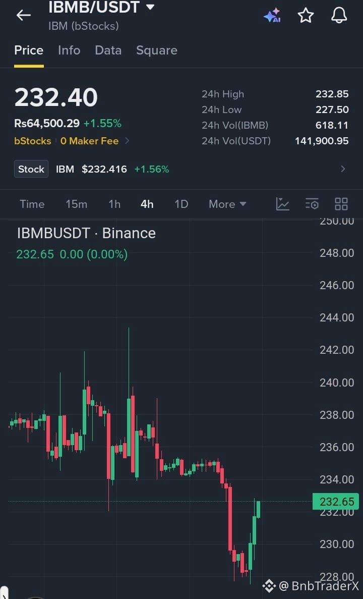Tap the IBM (bStocks) subtitle
This screenshot has height=599, width=363.
tap(84, 26)
